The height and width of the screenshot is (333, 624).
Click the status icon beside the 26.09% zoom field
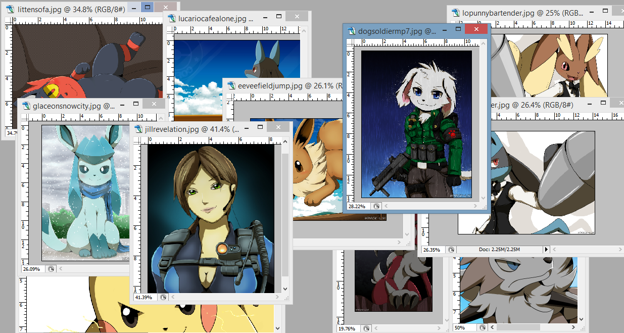point(51,269)
